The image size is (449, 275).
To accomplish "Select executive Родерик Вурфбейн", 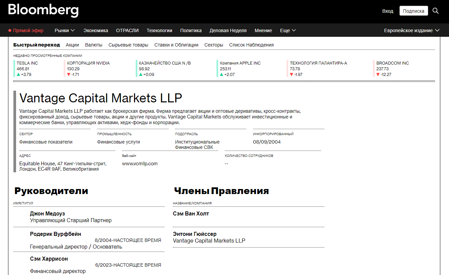I will (55, 234).
